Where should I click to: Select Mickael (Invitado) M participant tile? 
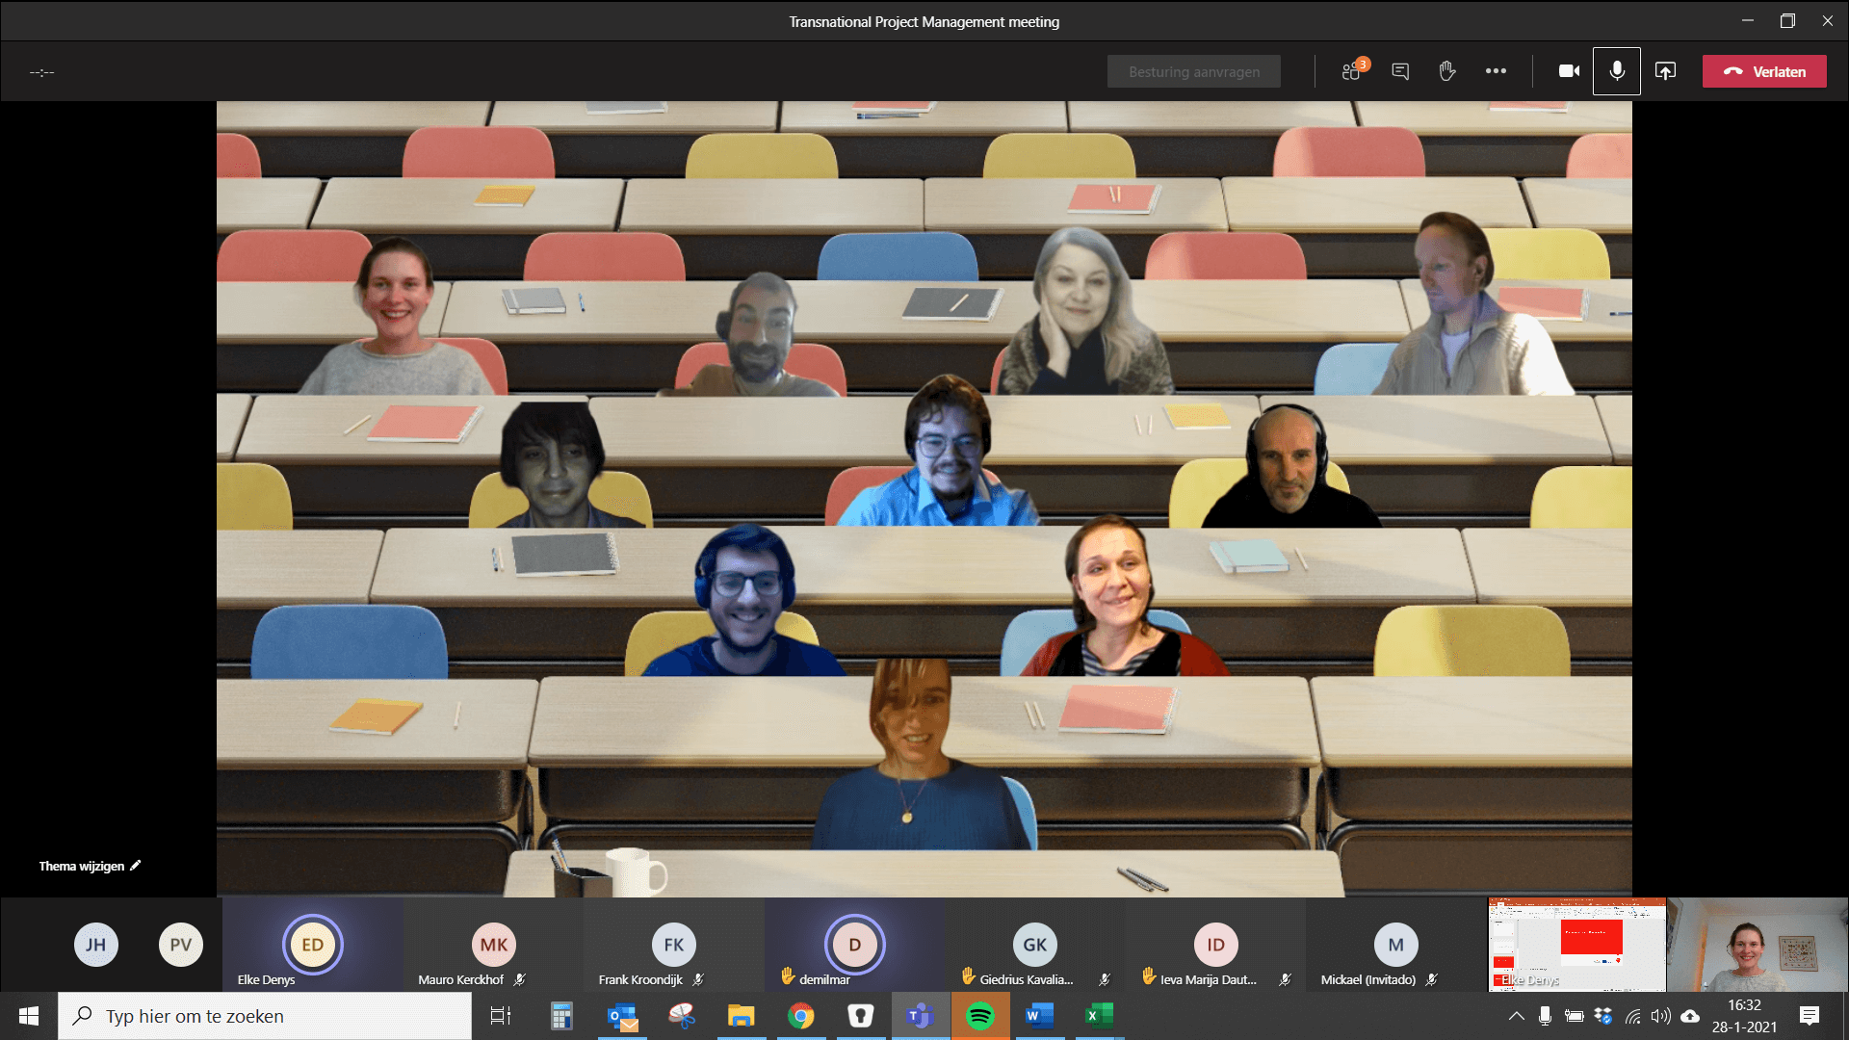coord(1396,945)
